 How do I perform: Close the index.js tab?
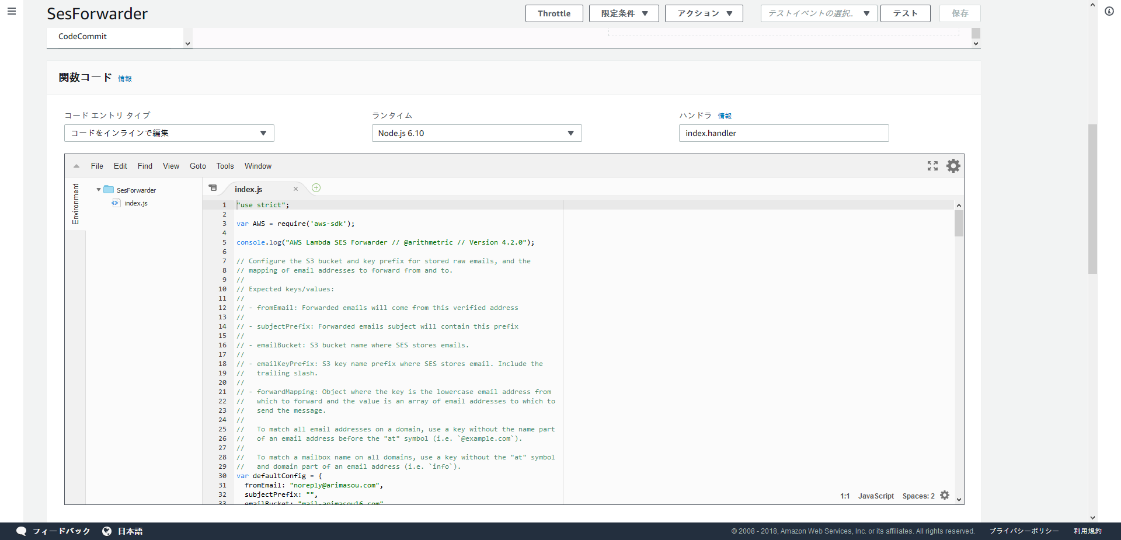point(295,189)
